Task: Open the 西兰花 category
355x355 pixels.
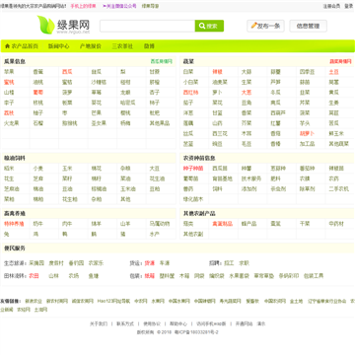Action: pos(220,134)
